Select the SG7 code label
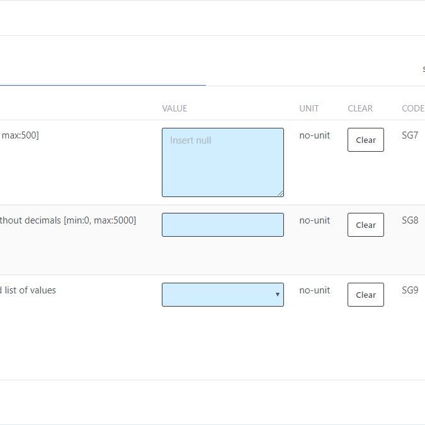The height and width of the screenshot is (425, 425). coord(410,135)
